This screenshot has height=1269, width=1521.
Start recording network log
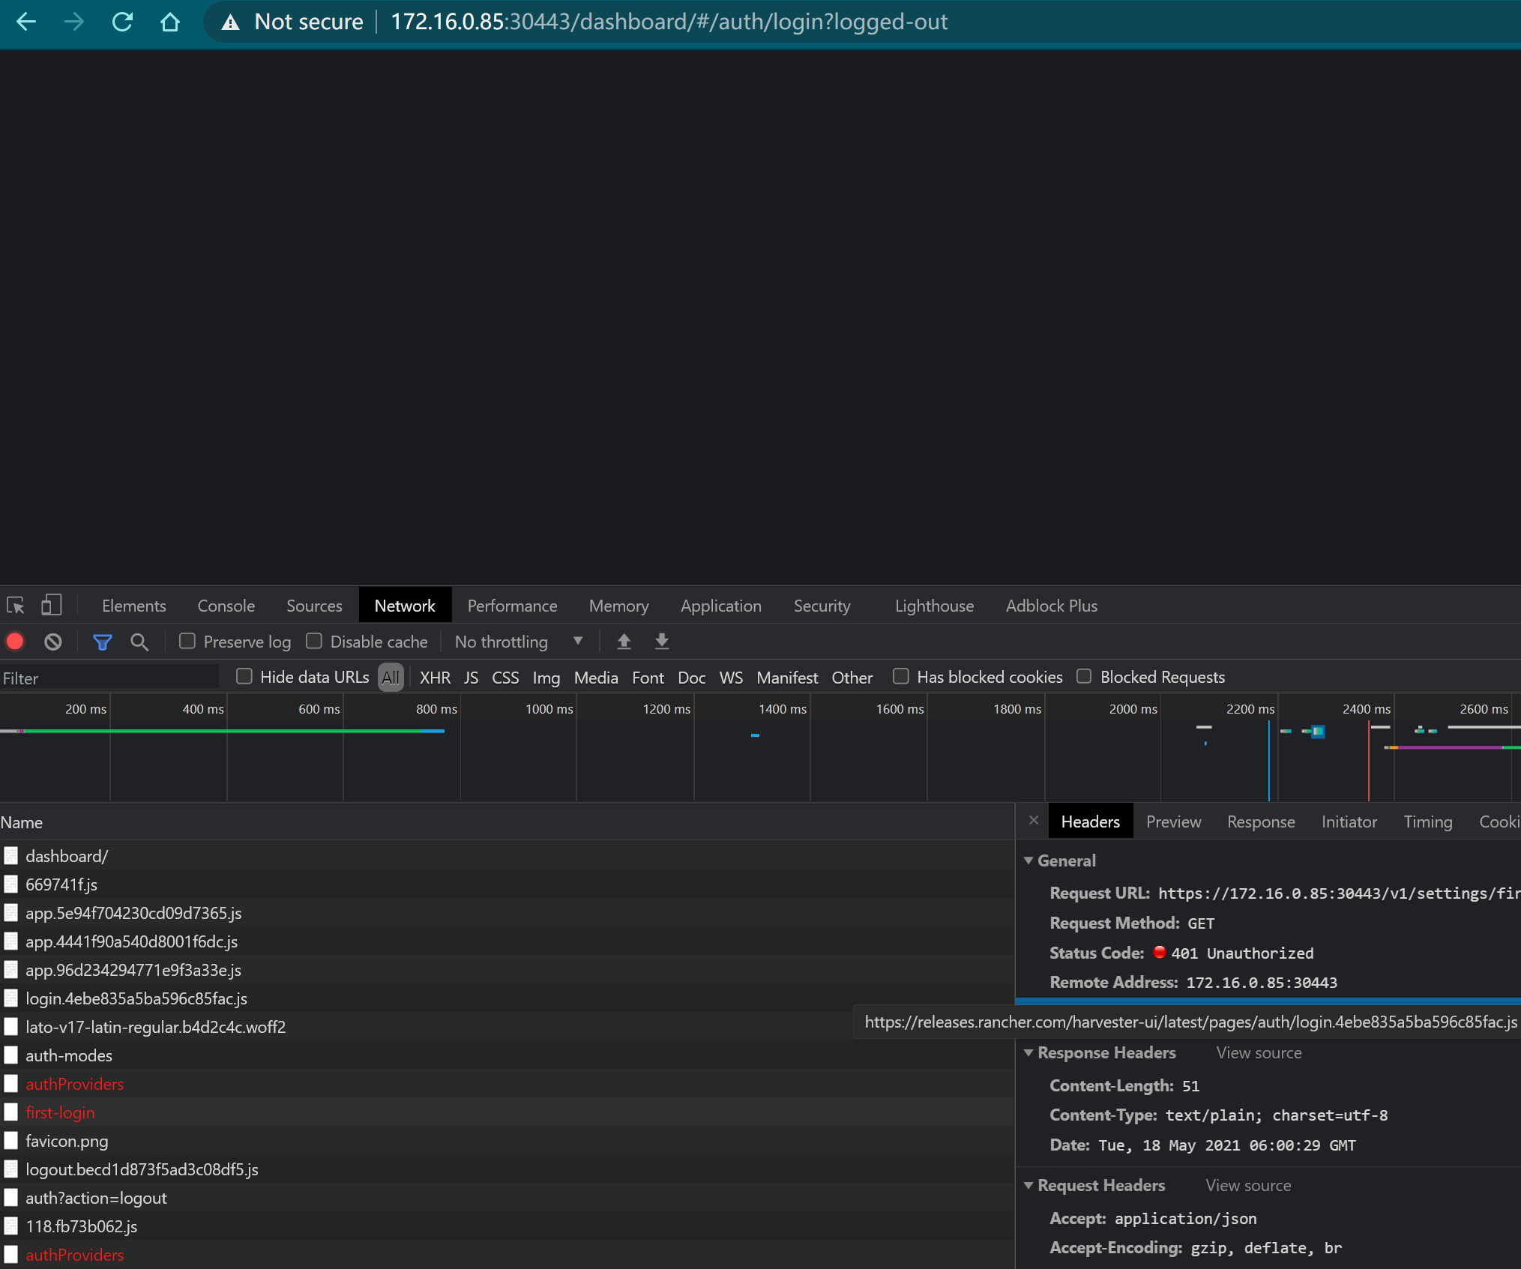click(x=15, y=642)
